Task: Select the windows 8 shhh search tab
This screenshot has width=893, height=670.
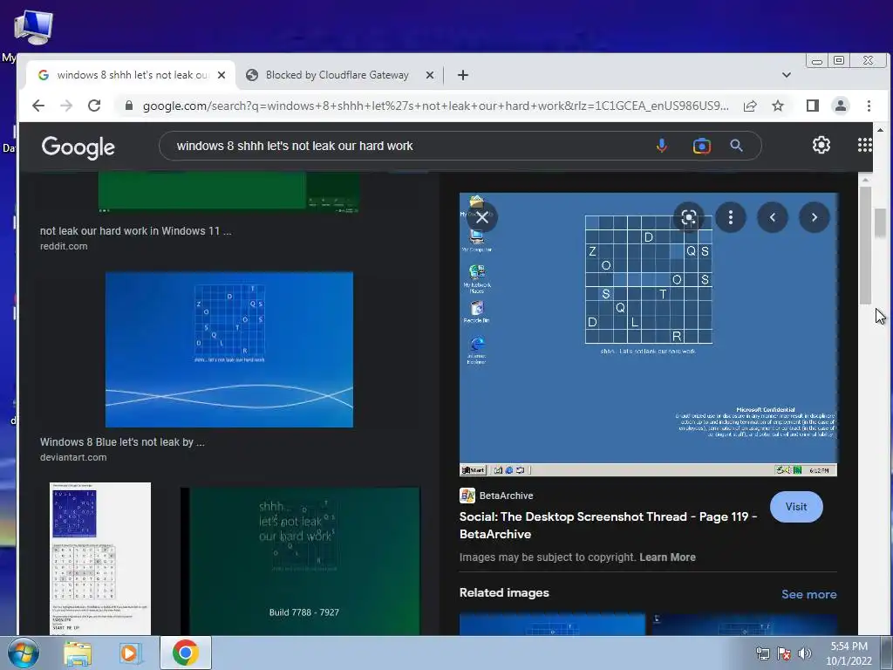Action: point(133,75)
